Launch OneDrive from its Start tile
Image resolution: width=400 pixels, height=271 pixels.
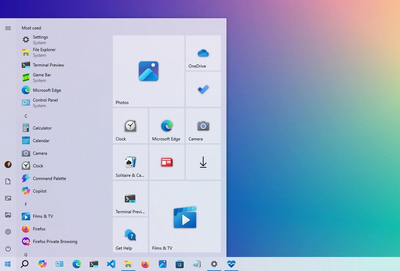pos(203,53)
